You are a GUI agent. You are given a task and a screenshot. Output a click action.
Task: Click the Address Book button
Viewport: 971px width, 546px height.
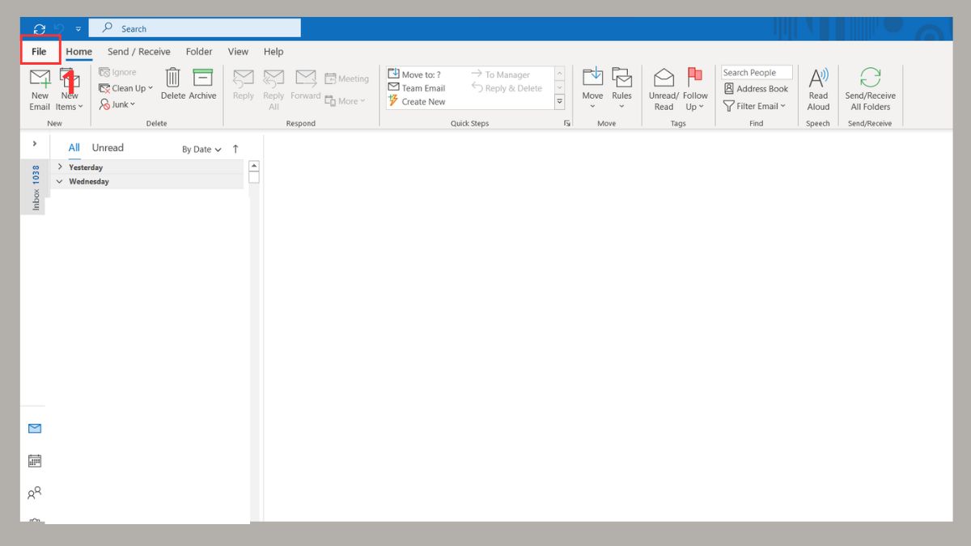(x=756, y=89)
